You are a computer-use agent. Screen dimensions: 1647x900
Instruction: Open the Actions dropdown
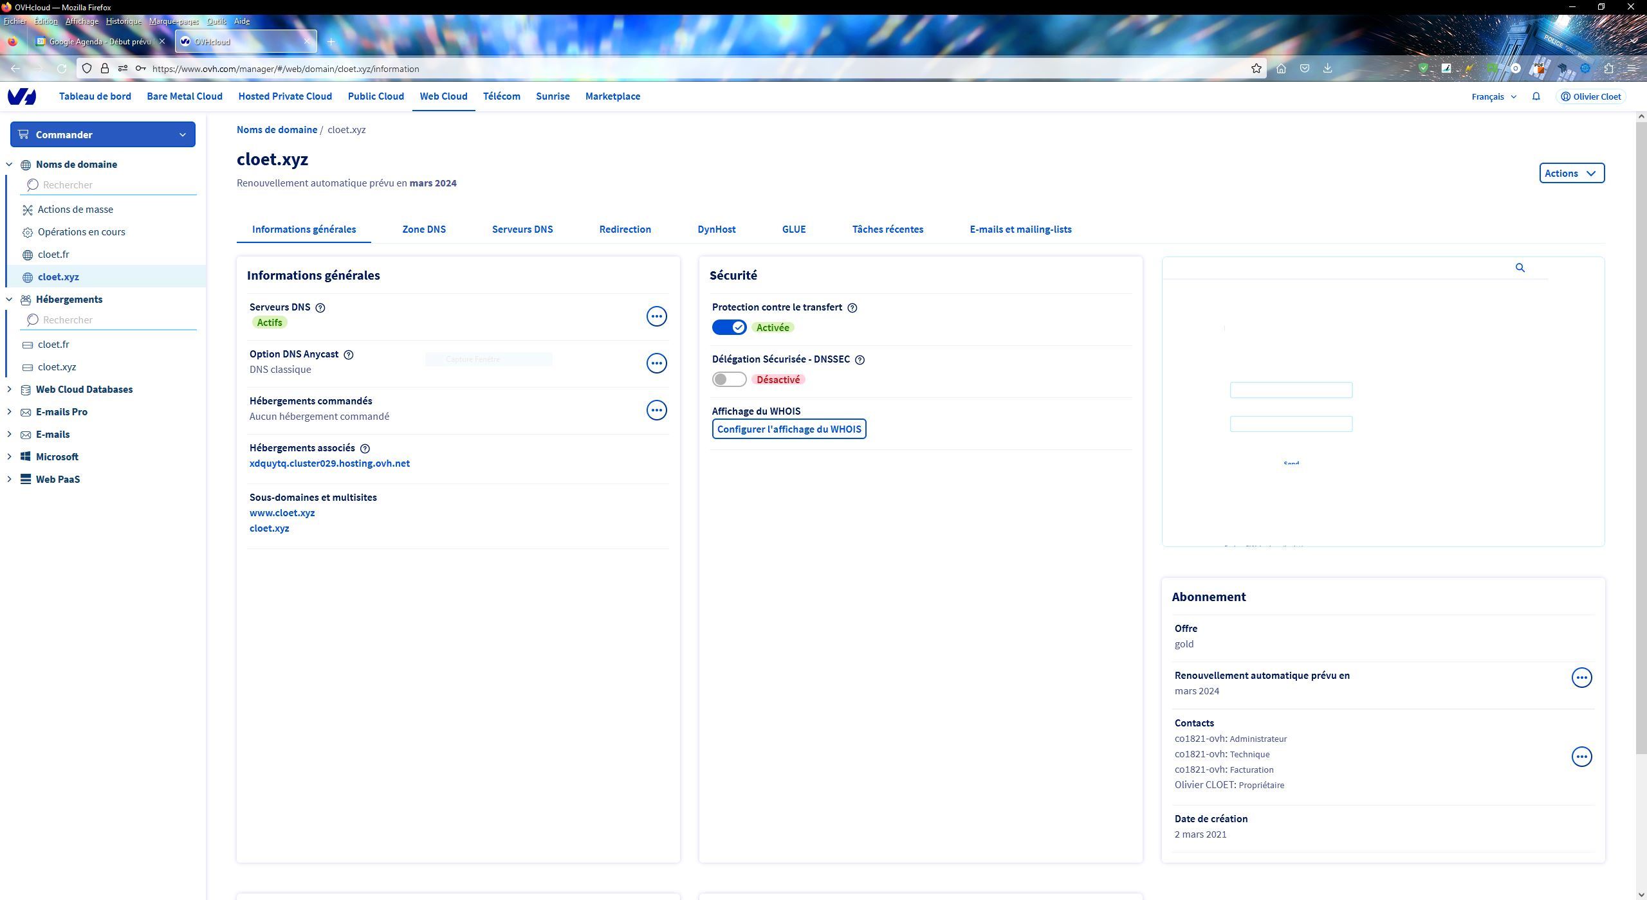pos(1571,174)
